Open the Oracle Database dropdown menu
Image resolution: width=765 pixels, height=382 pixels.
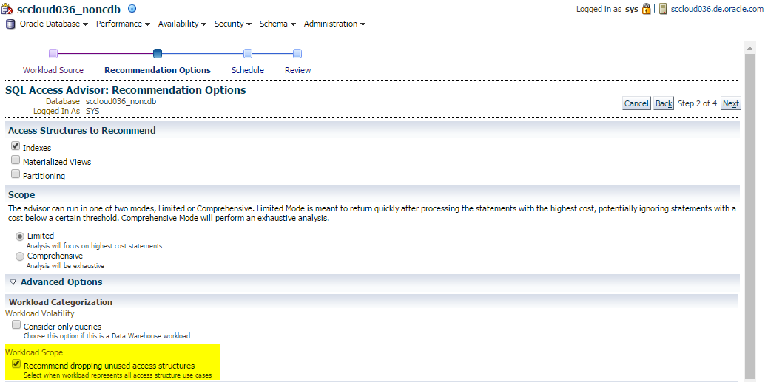(54, 24)
